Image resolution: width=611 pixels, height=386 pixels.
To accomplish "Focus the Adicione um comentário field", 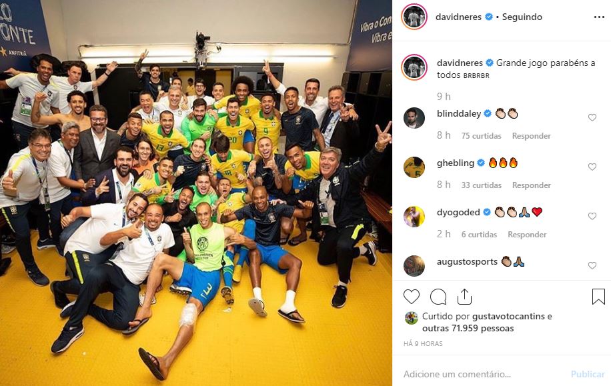I will point(483,374).
